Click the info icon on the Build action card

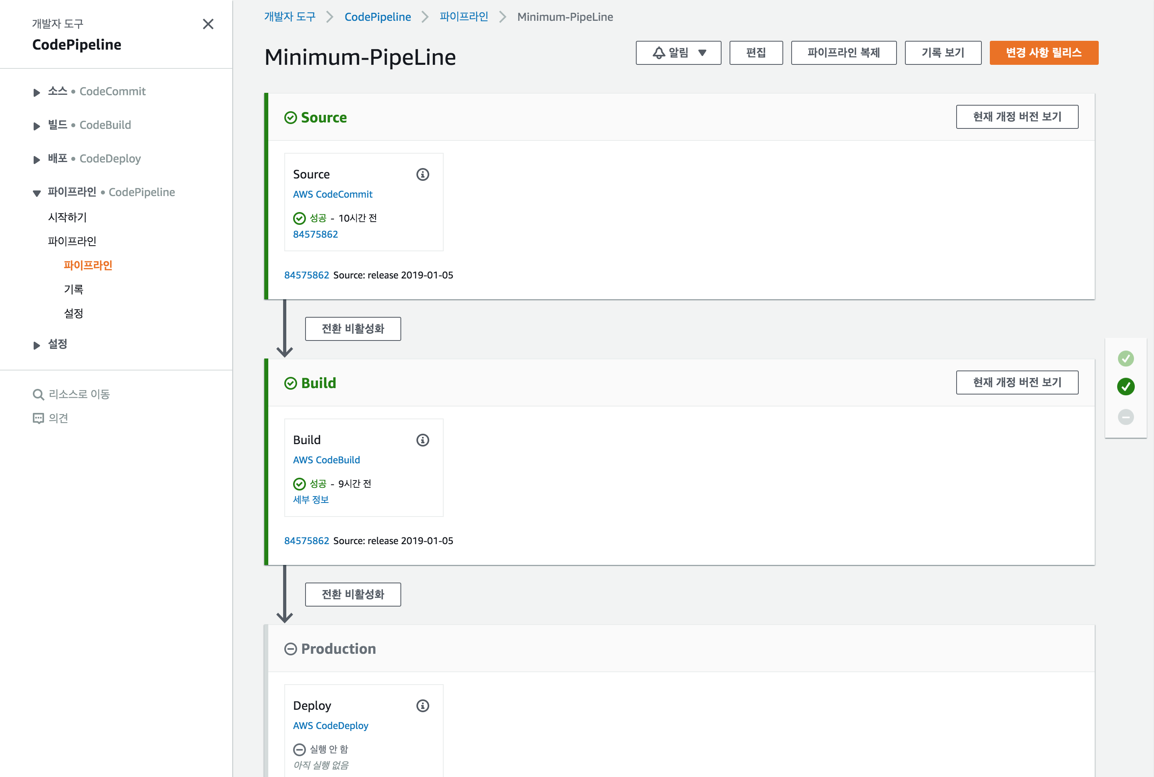coord(422,440)
